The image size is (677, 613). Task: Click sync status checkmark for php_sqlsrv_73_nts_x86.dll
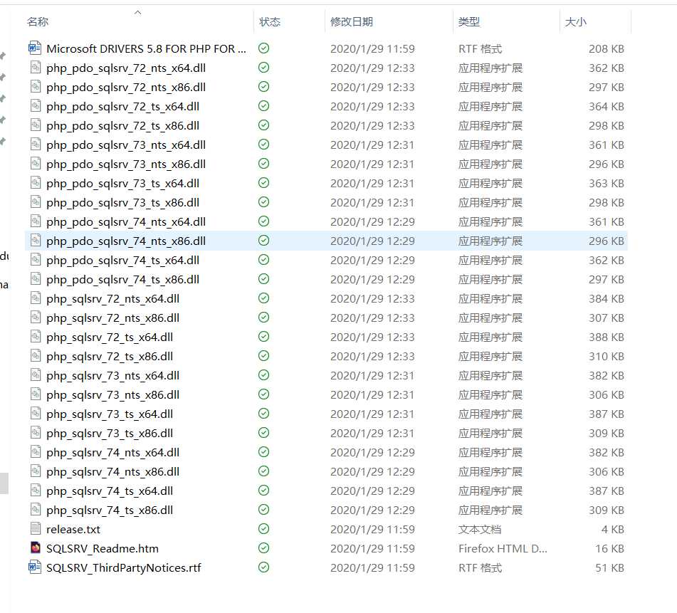point(264,394)
